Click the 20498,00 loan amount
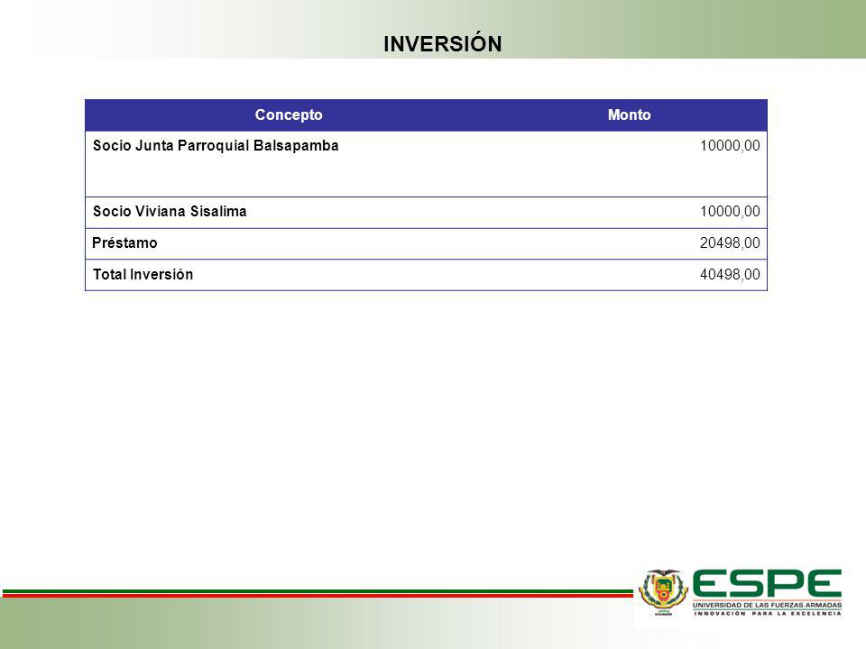 (x=730, y=242)
